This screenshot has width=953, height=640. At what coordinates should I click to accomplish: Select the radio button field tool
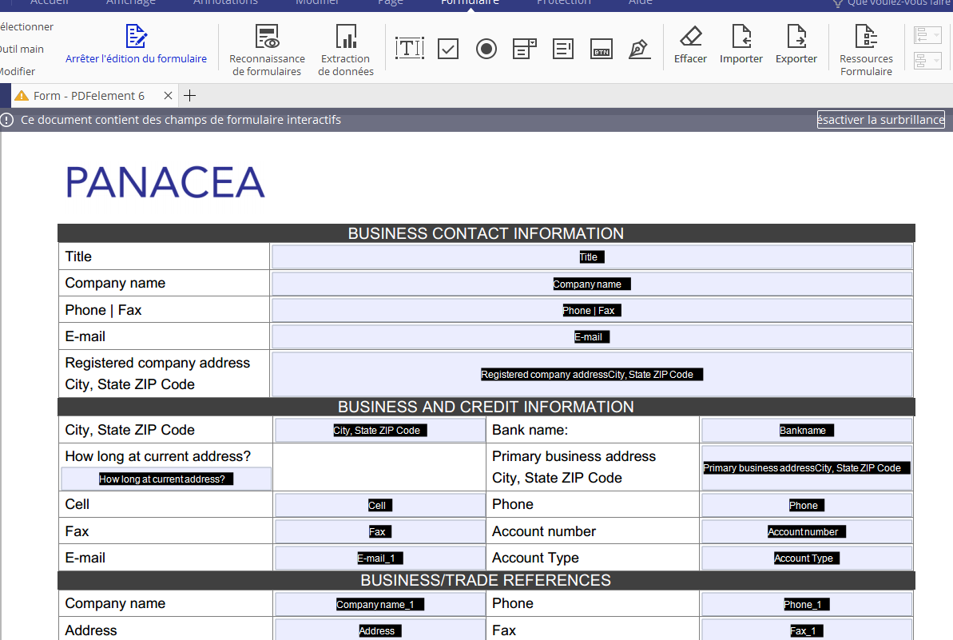(486, 49)
